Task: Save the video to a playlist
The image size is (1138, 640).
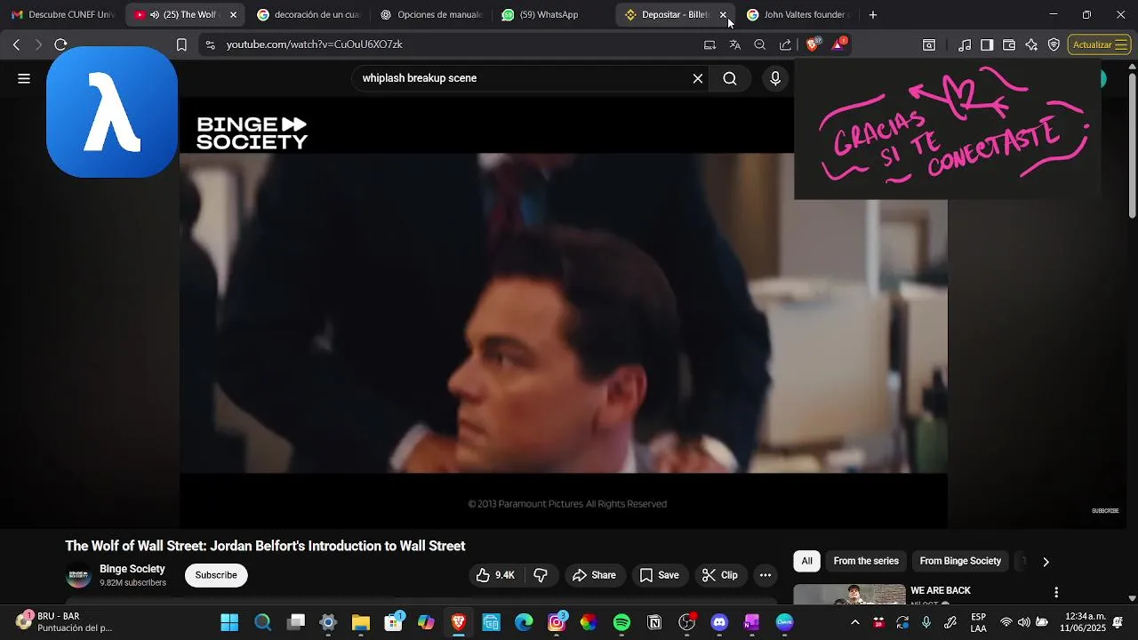Action: pyautogui.click(x=660, y=575)
